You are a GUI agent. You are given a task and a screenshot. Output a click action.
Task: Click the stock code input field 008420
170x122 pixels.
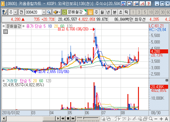click(x=34, y=12)
